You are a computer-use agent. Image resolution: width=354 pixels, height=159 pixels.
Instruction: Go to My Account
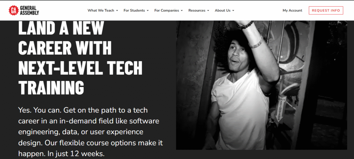click(x=292, y=10)
